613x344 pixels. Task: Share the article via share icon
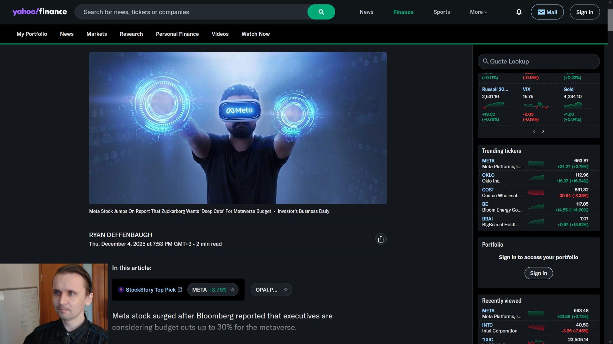point(381,239)
